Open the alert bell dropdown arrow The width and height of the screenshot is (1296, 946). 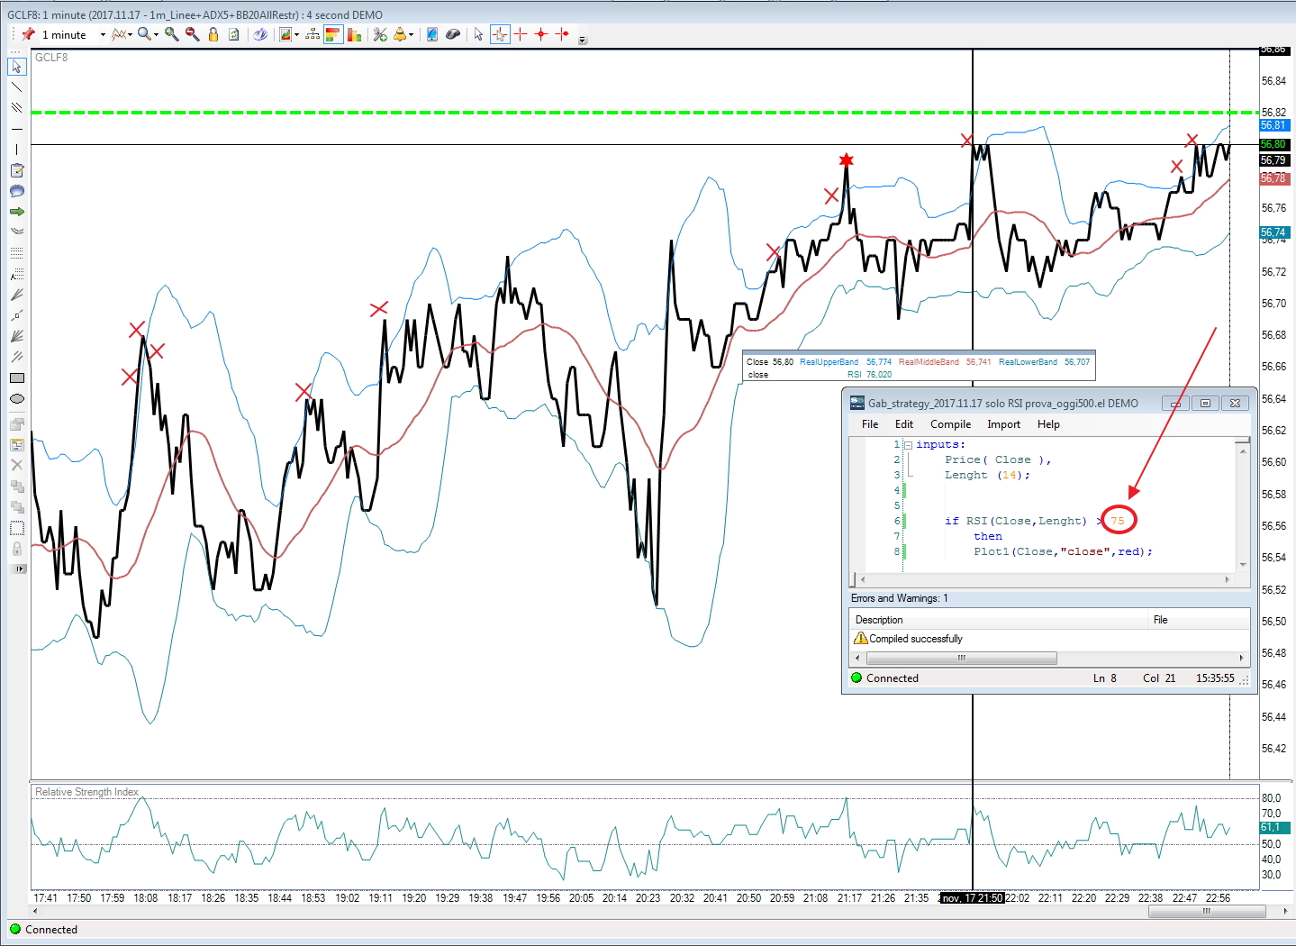click(411, 35)
